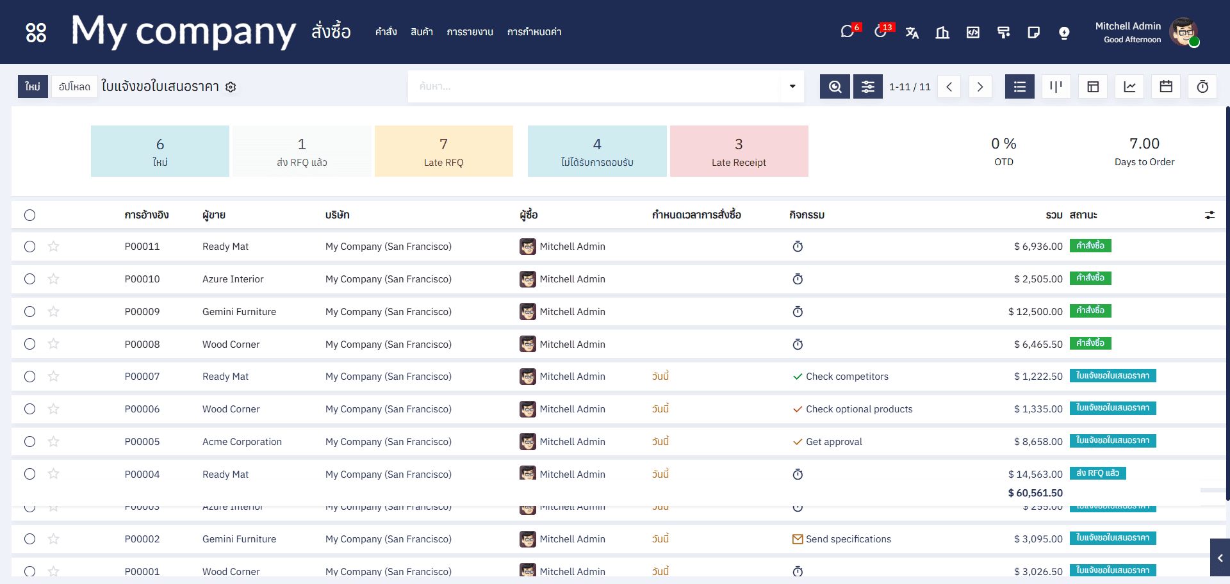Select the checkbox for row P00009
This screenshot has height=584, width=1230.
click(x=30, y=312)
